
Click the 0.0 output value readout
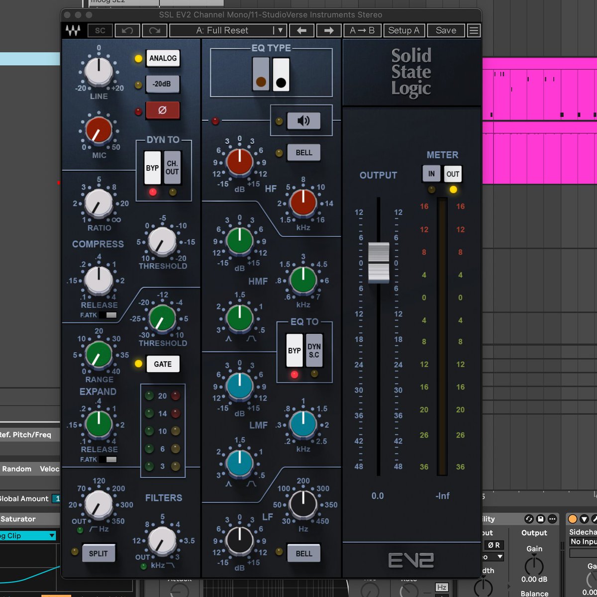378,496
